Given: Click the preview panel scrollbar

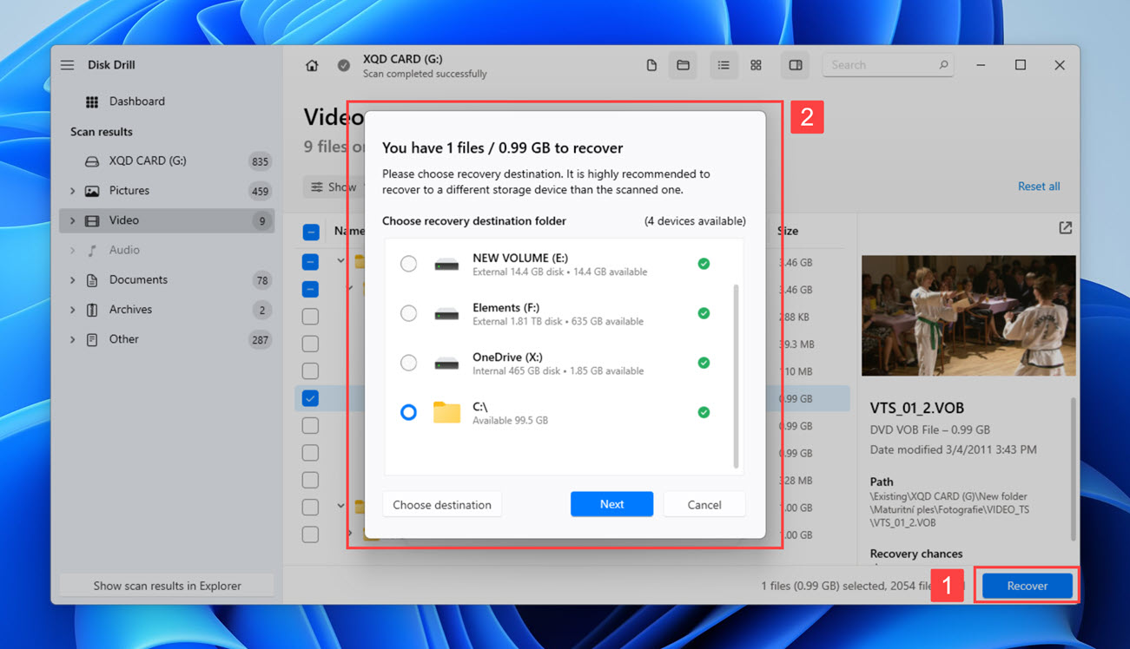Looking at the screenshot, I should pos(1074,469).
